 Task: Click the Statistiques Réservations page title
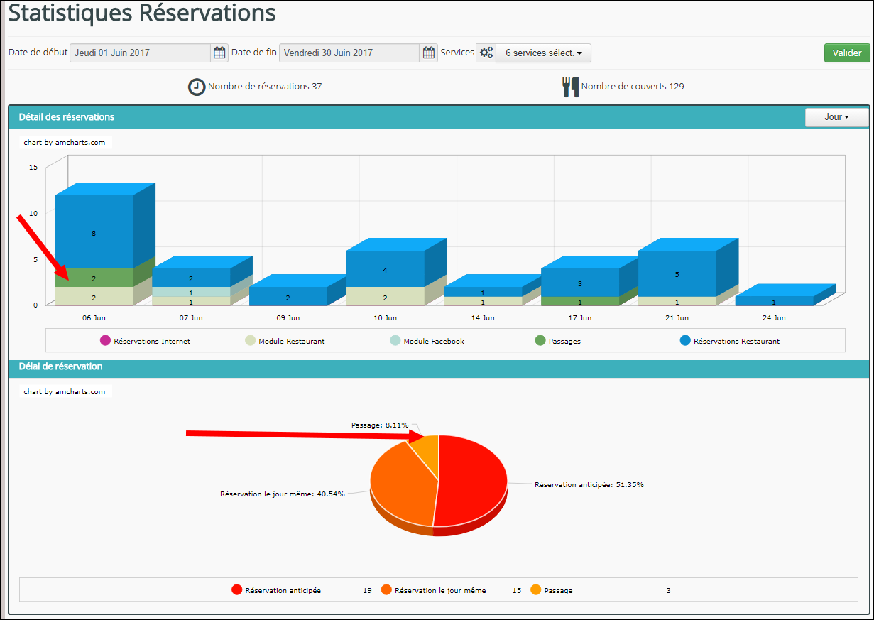coord(142,13)
